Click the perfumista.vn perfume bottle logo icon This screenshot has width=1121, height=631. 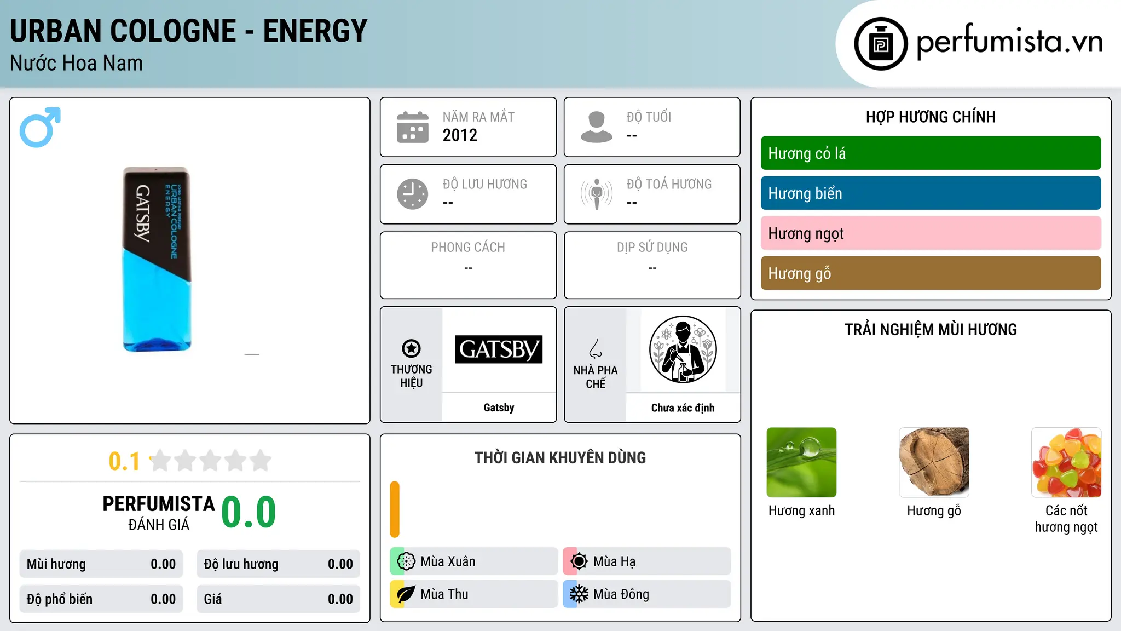tap(881, 44)
